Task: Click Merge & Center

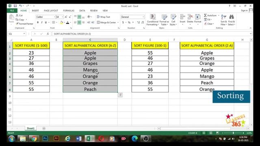Action: coord(106,22)
